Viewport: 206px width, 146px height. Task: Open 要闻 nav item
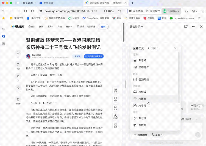tap(41, 27)
